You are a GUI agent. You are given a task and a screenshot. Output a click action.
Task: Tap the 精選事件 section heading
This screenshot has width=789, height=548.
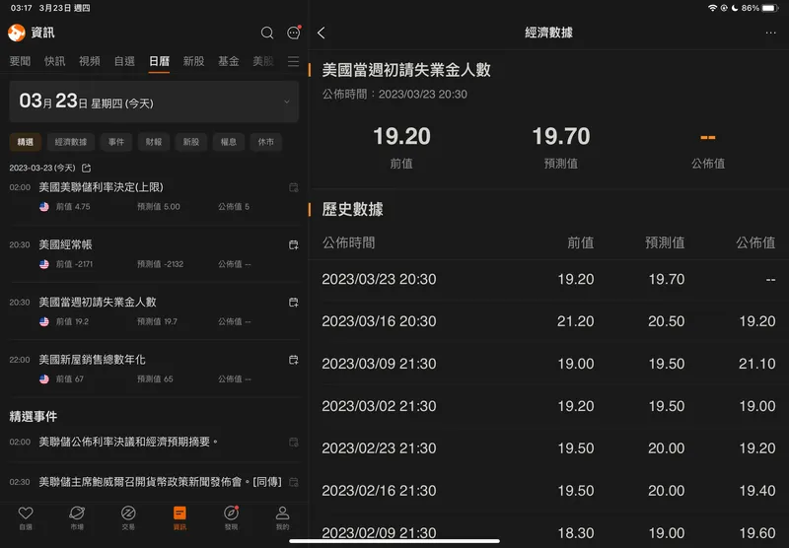[34, 417]
